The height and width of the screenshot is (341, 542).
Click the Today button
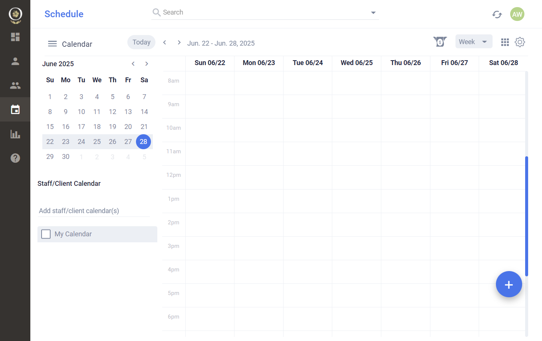pyautogui.click(x=141, y=42)
